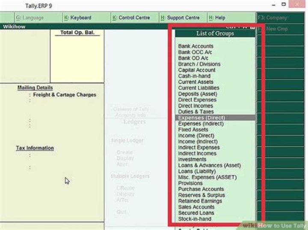Minimize the Tally.ERP 9 window

tap(274, 5)
